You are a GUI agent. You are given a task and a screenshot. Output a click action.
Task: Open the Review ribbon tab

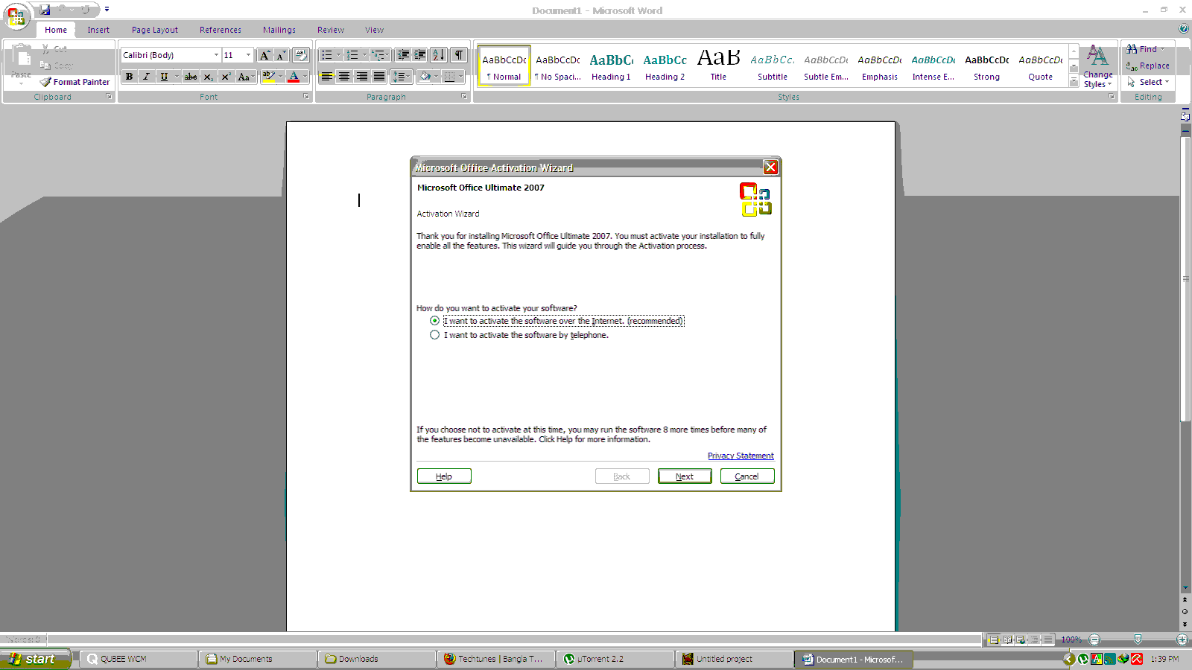tap(331, 30)
